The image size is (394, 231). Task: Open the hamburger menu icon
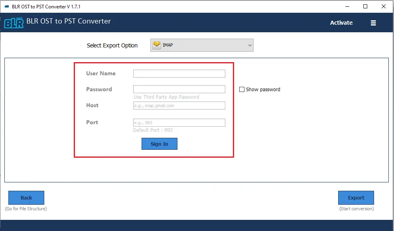coord(373,23)
